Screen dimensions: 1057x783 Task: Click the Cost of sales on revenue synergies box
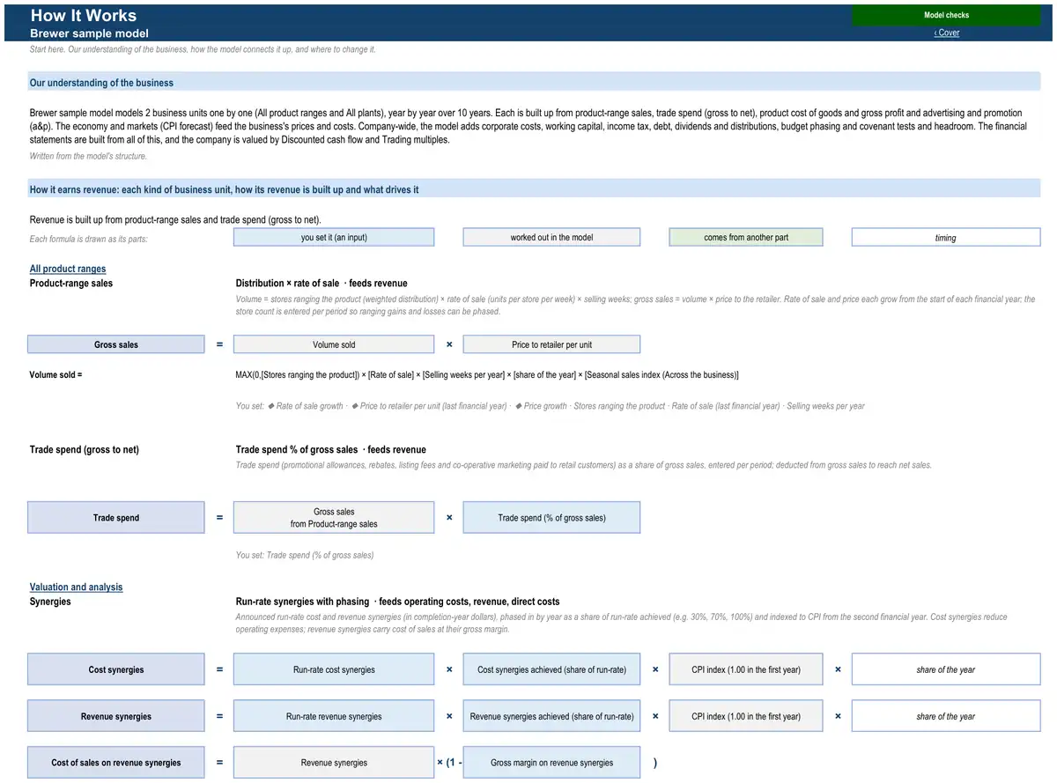point(116,762)
